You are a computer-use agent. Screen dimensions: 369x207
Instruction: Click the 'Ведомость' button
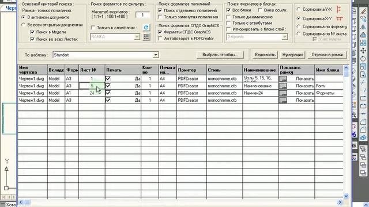pos(265,55)
